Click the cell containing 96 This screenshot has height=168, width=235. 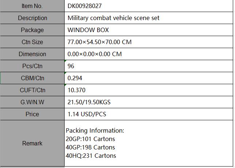(x=148, y=66)
